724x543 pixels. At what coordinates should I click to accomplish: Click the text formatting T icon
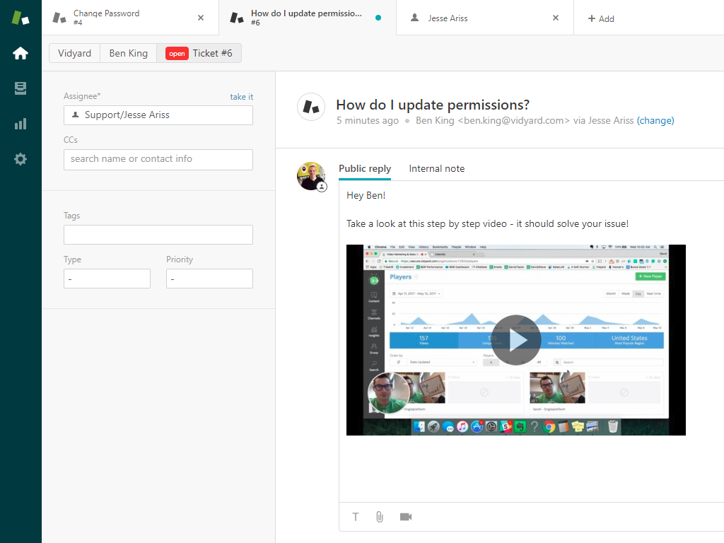coord(355,517)
